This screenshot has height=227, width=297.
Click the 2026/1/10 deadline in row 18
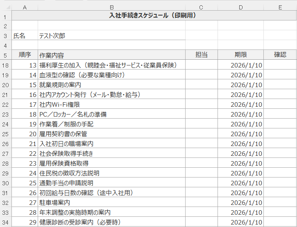click(x=240, y=65)
